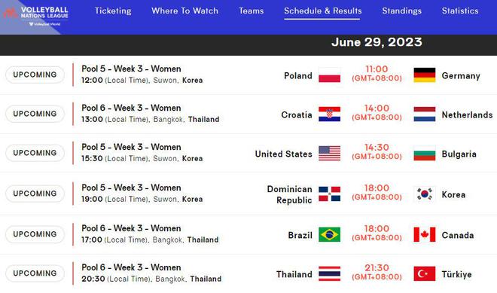Select the Brazil flag icon
This screenshot has width=497, height=293.
coord(329,235)
